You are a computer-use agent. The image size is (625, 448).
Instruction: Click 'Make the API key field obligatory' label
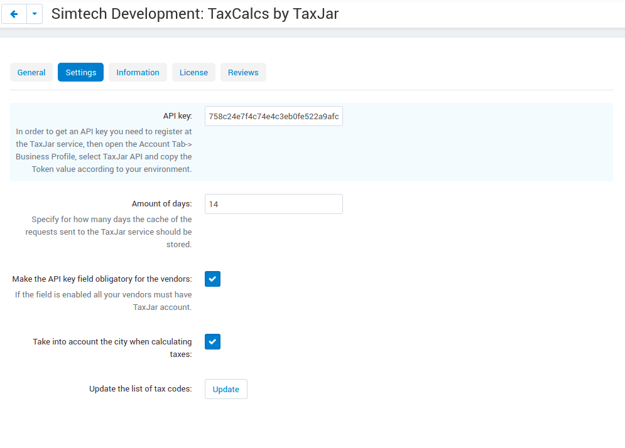point(102,279)
